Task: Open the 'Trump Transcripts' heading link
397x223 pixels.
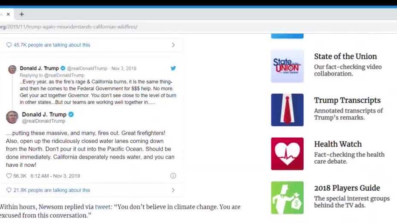Action: [347, 100]
